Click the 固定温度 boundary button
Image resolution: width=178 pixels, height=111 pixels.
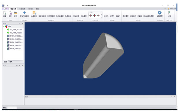(x=125, y=16)
